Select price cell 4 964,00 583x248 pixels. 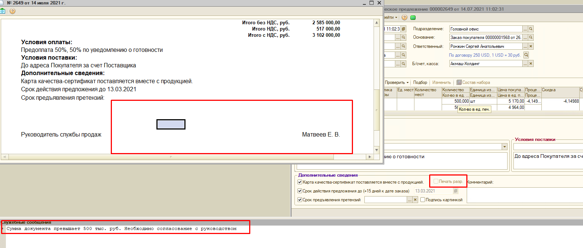point(511,107)
